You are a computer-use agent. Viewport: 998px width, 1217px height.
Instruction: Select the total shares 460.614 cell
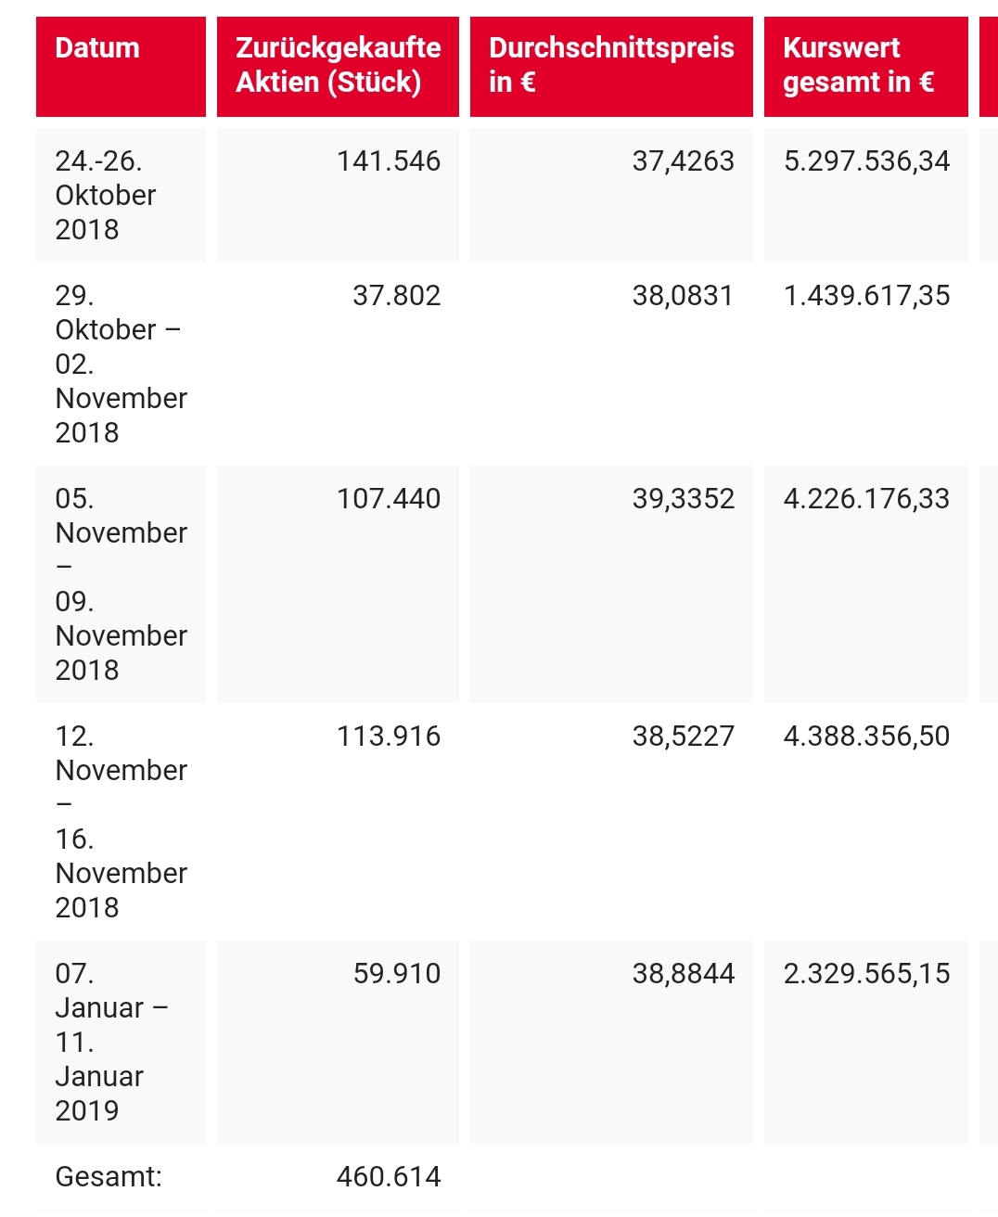click(x=389, y=1177)
